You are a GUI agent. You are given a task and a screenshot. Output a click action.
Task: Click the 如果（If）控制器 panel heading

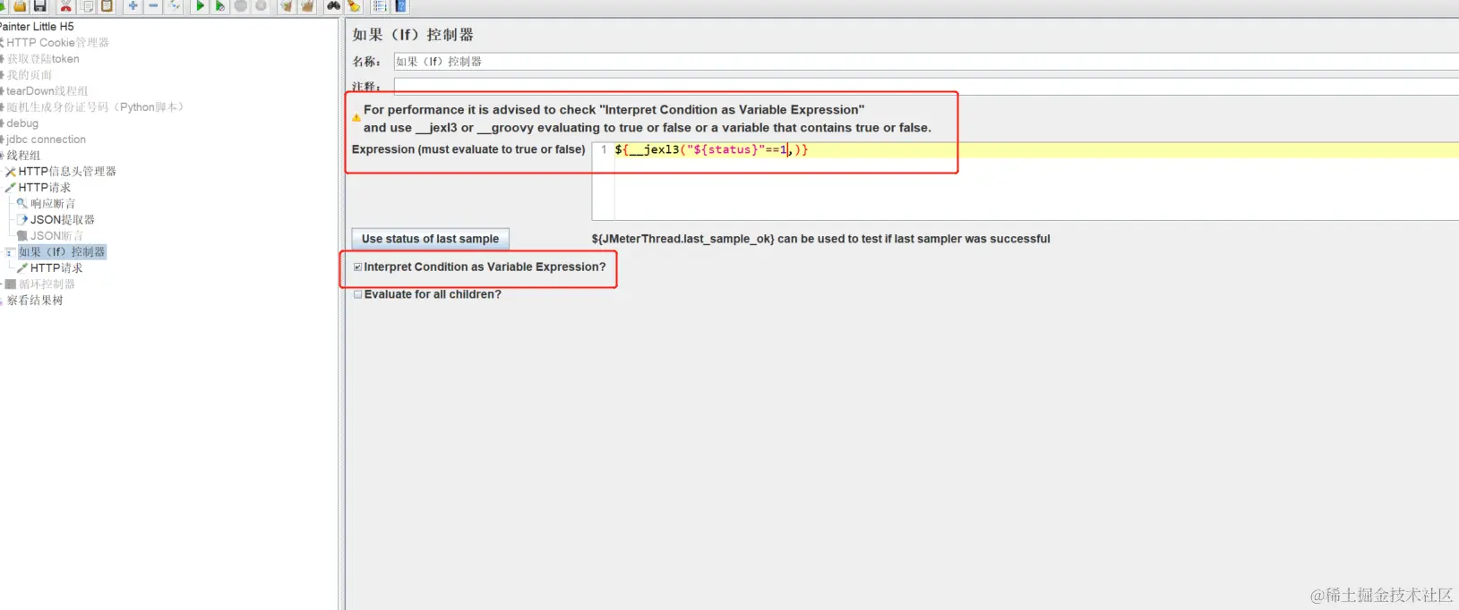tap(413, 35)
